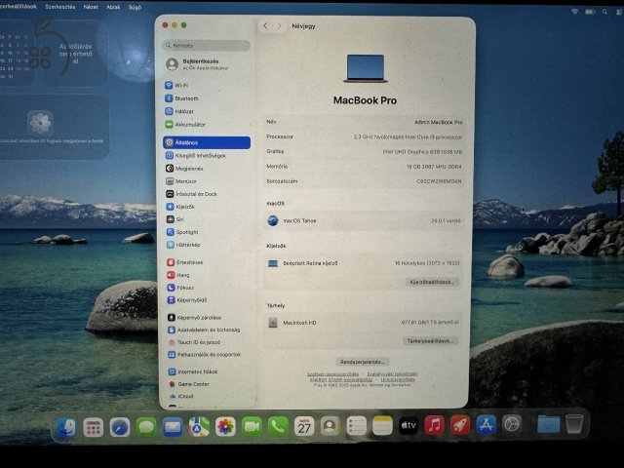The image size is (624, 468).
Task: Click the Sorozatszám serial number value
Action: click(439, 181)
